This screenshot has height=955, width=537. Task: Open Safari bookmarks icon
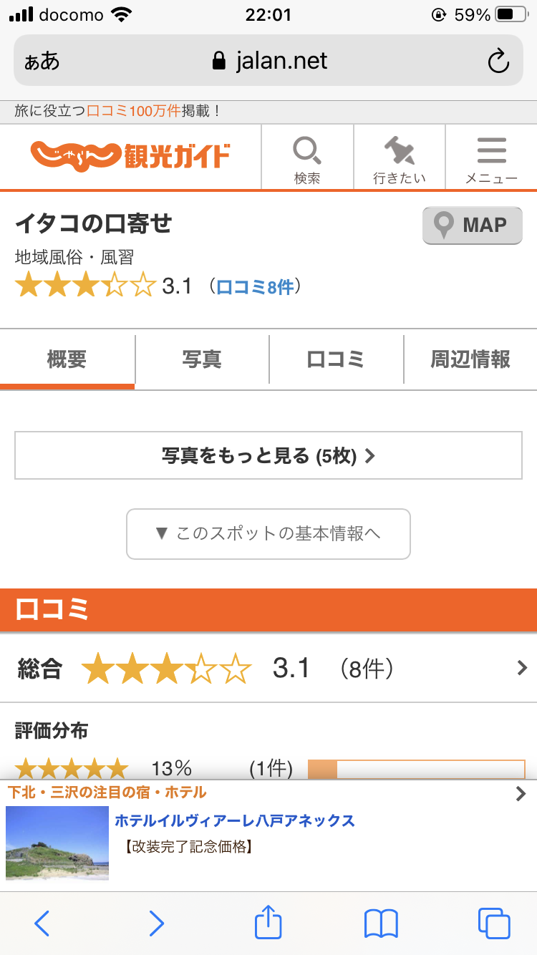point(381,924)
